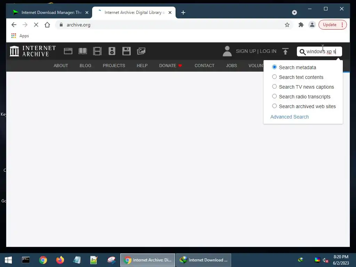Open the HELP menu item

pyautogui.click(x=142, y=66)
